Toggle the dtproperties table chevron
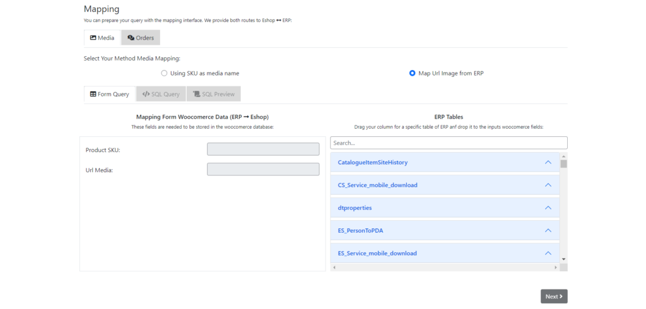This screenshot has height=309, width=646. 548,207
